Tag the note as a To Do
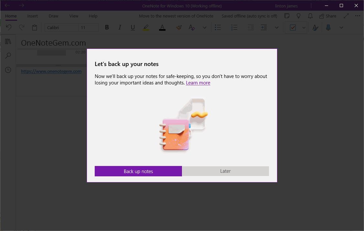 coord(293,27)
